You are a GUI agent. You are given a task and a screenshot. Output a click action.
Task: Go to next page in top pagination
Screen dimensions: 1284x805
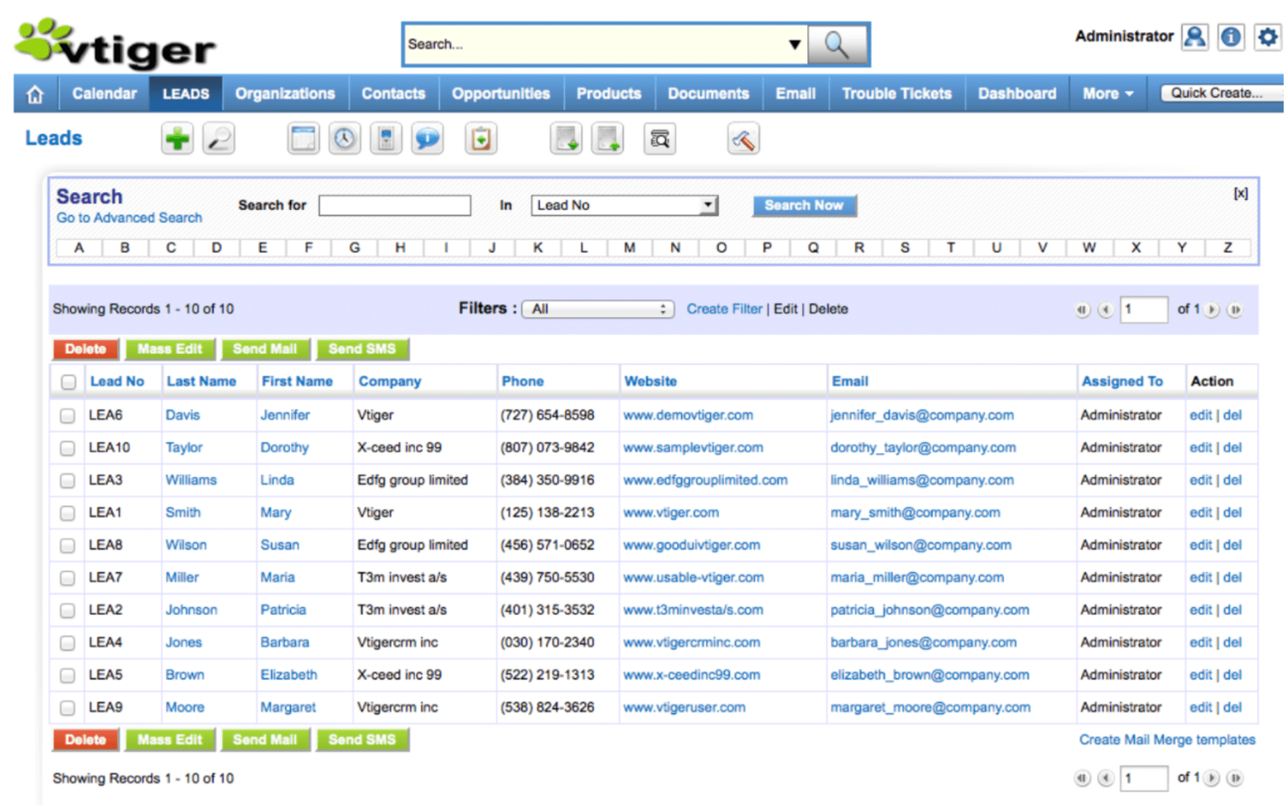pyautogui.click(x=1212, y=310)
